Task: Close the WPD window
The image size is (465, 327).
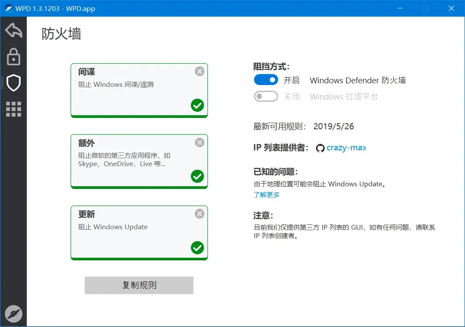Action: coord(451,8)
